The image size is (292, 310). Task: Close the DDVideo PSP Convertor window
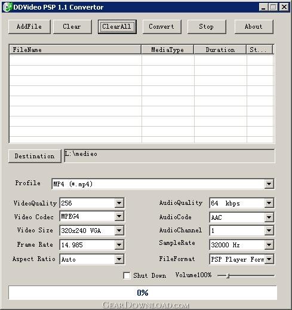284,7
